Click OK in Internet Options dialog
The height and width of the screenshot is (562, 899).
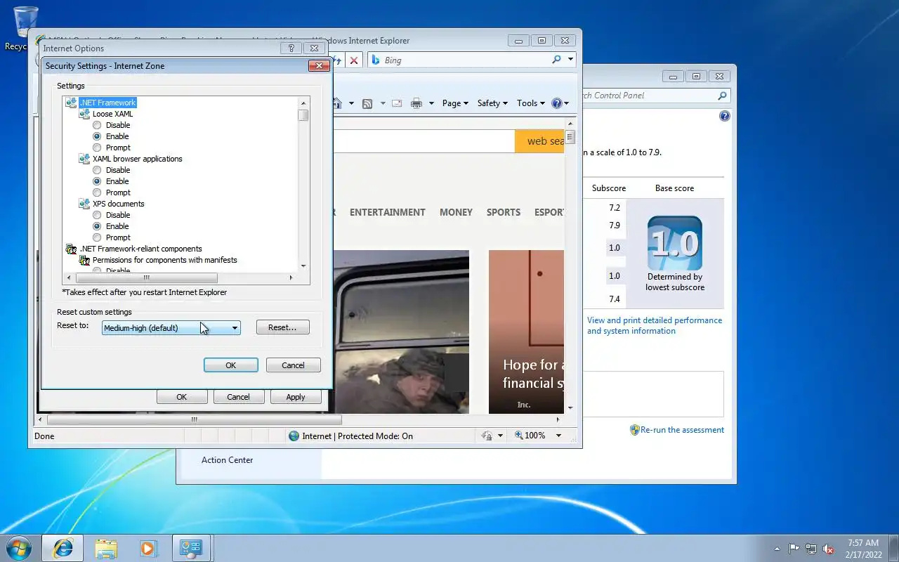point(181,397)
